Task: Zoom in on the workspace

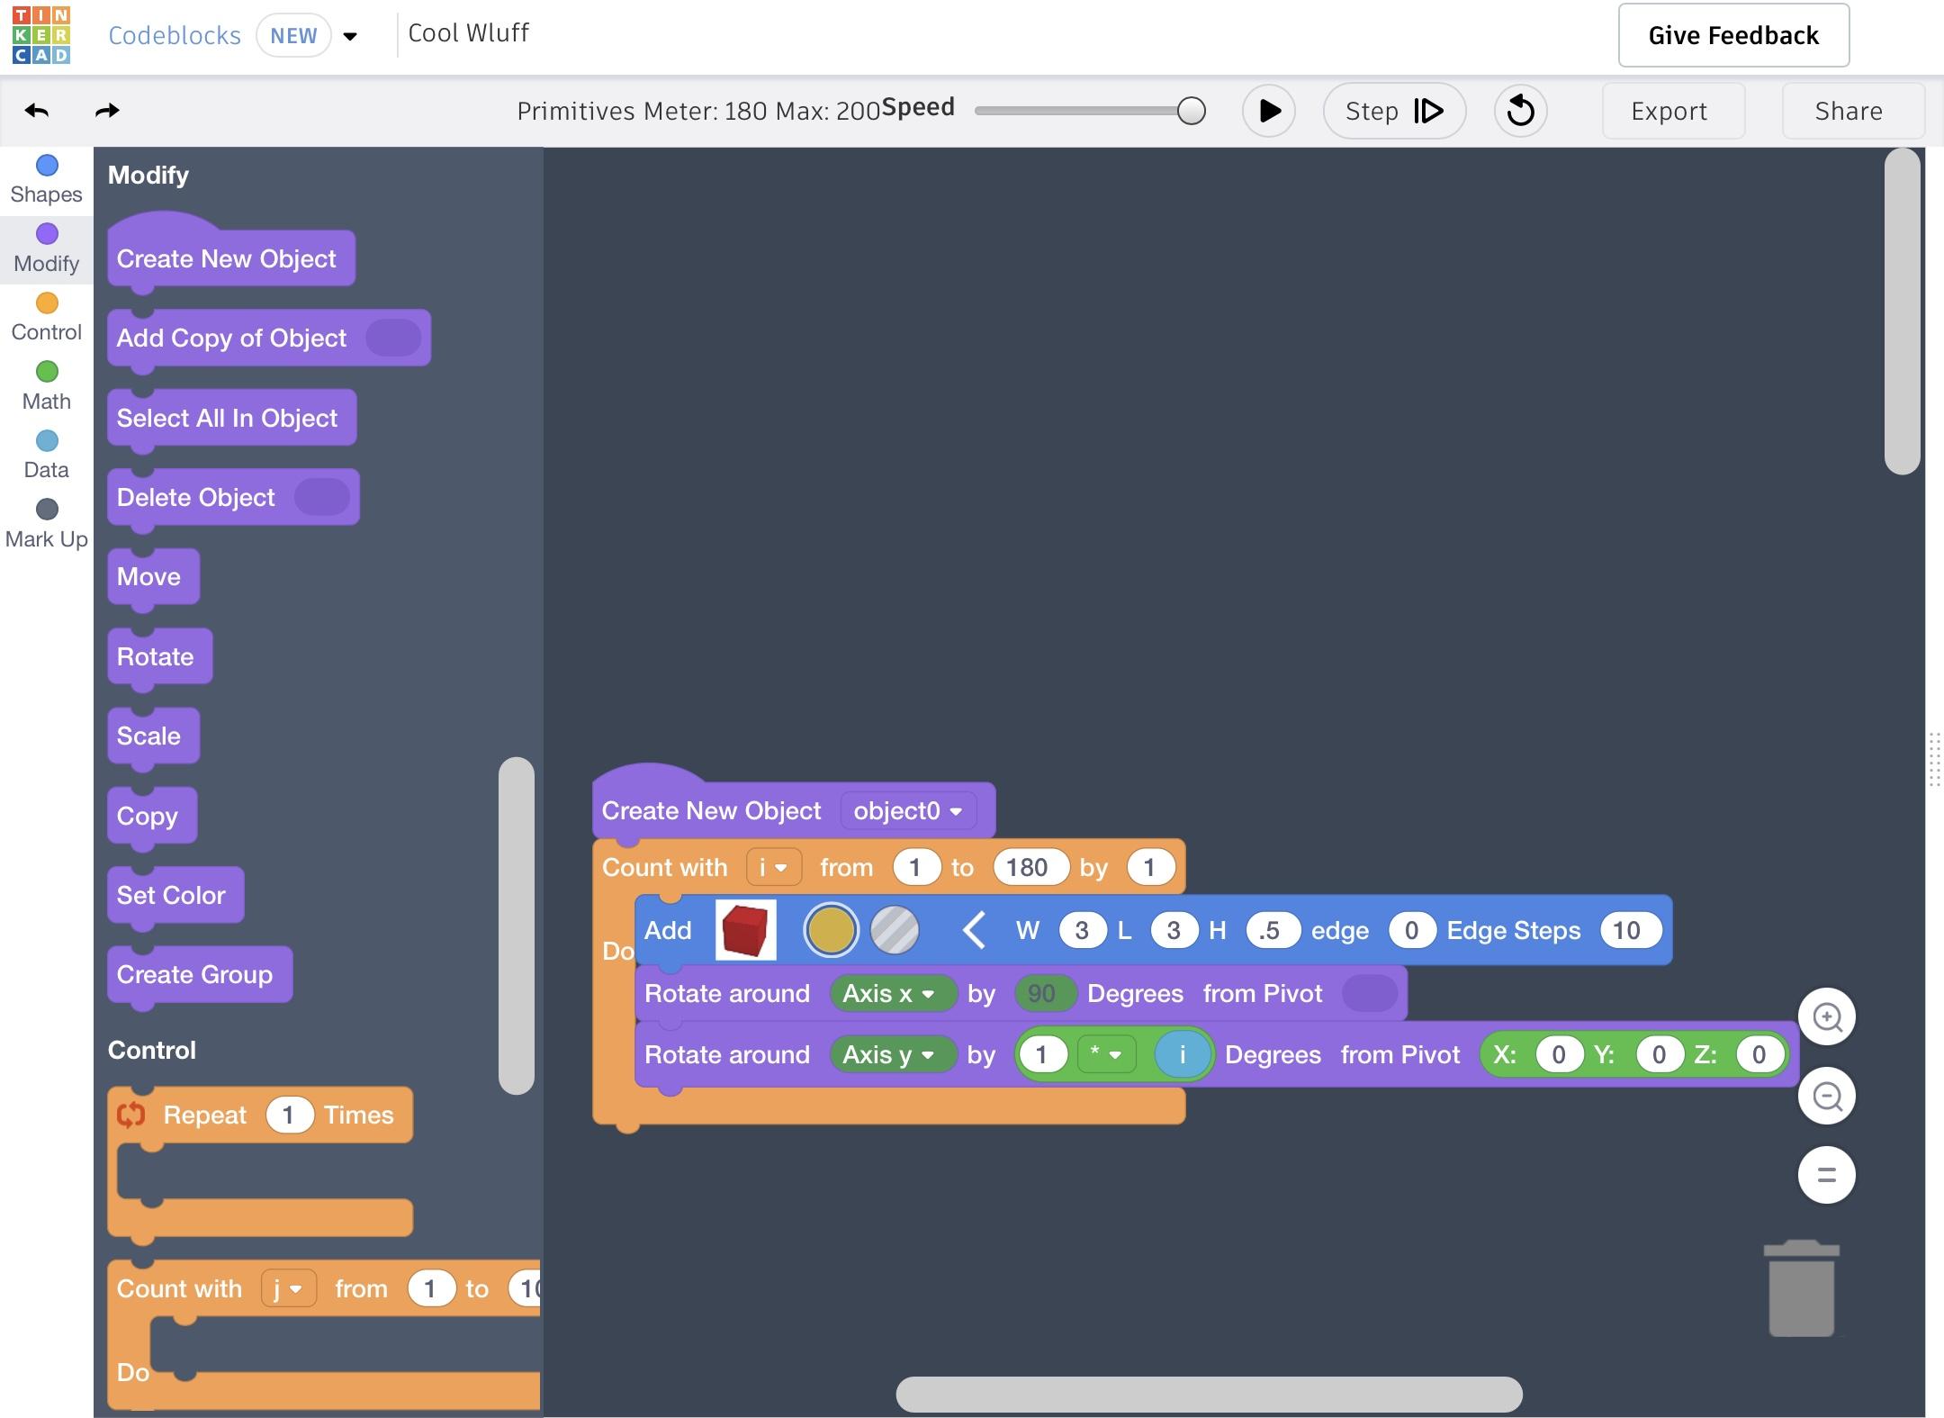Action: click(1826, 1017)
